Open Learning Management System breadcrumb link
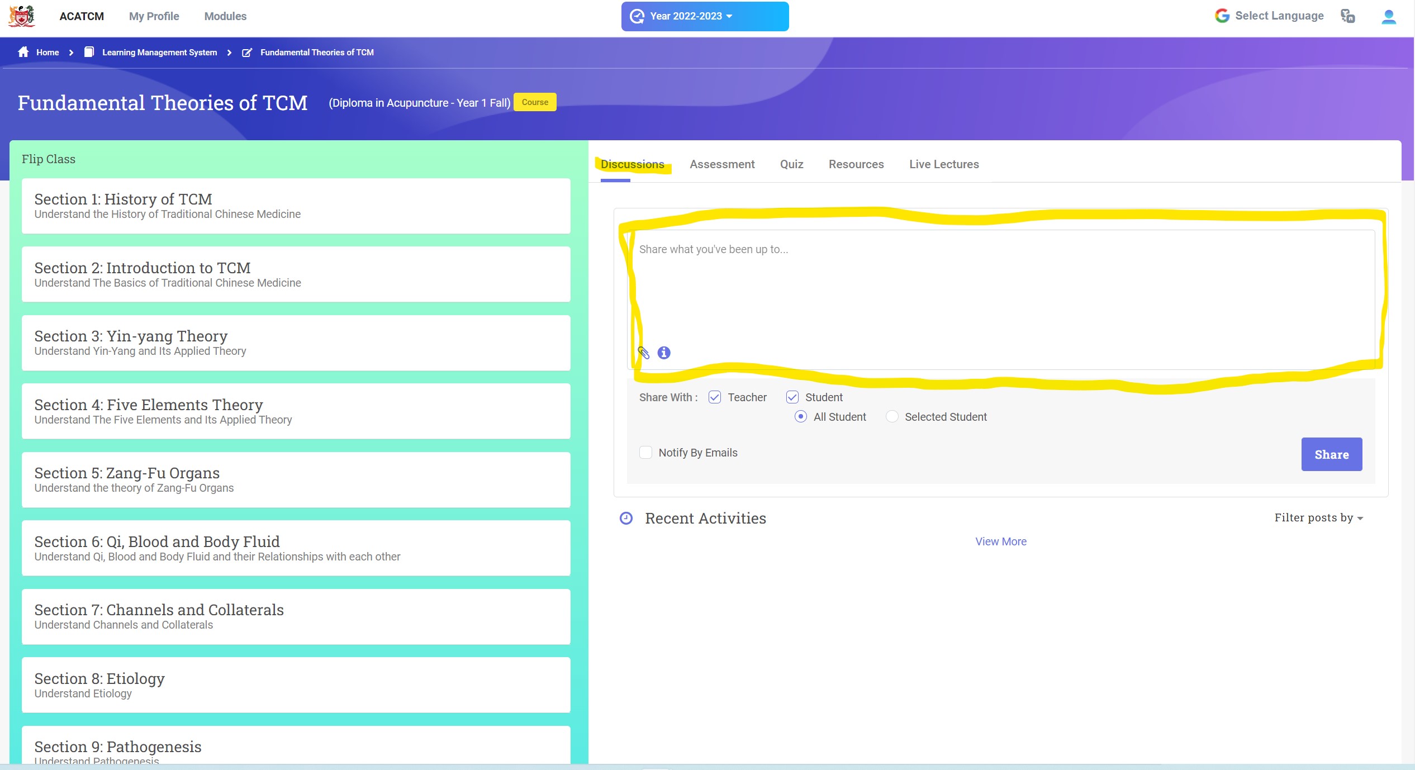This screenshot has width=1415, height=770. pos(159,53)
